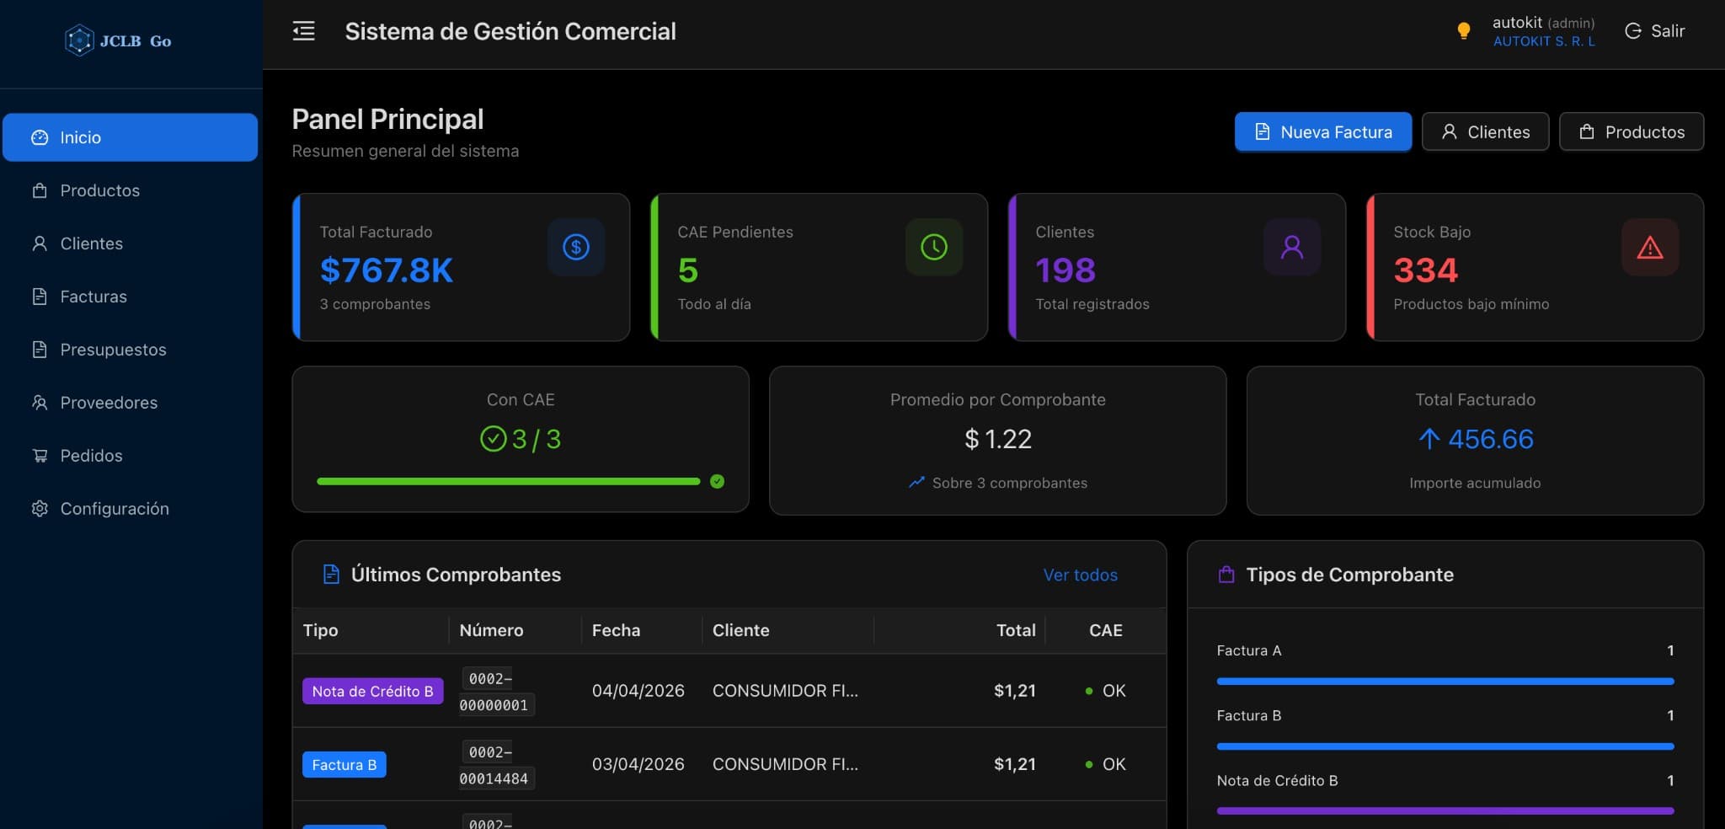1725x829 pixels.
Task: Go to Facturas in the sidebar
Action: click(x=93, y=297)
